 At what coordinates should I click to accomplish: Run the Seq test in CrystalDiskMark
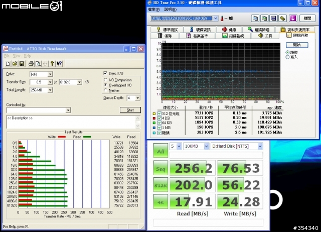(x=160, y=169)
